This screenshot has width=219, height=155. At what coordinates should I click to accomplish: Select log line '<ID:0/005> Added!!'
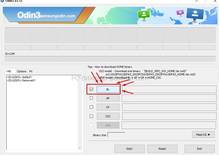point(19,77)
